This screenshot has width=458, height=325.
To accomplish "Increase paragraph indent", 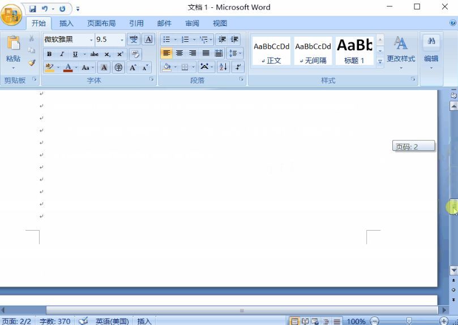I will point(234,39).
